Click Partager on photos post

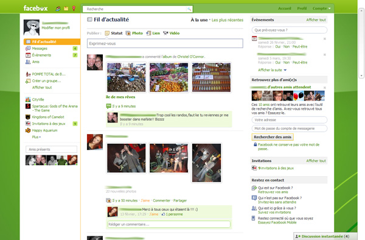click(180, 200)
